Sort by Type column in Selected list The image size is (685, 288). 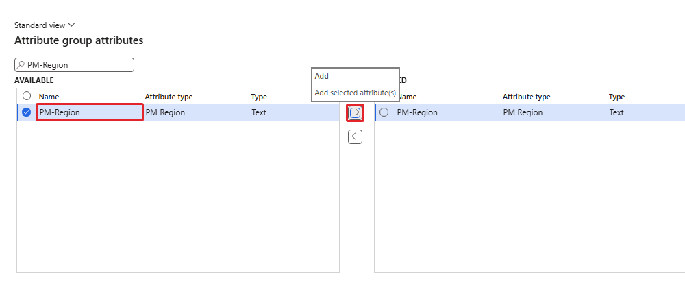pyautogui.click(x=616, y=97)
